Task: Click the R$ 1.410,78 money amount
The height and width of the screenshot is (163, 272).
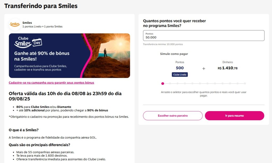Action: [x=228, y=68]
